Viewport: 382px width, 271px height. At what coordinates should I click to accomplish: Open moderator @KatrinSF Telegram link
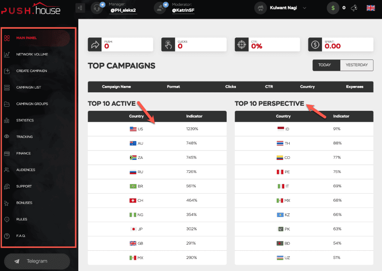coord(183,11)
